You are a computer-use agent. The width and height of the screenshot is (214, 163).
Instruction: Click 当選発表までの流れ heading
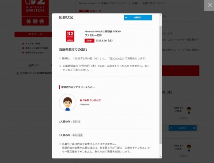(73, 50)
